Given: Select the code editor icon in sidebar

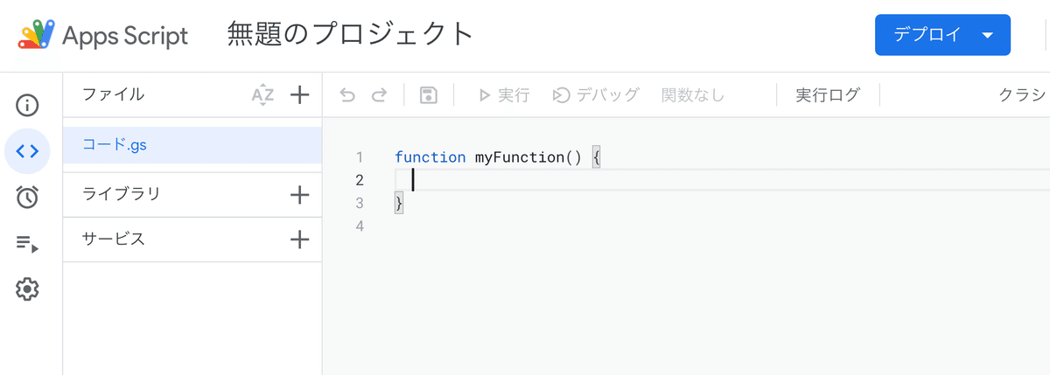Looking at the screenshot, I should coord(27,151).
